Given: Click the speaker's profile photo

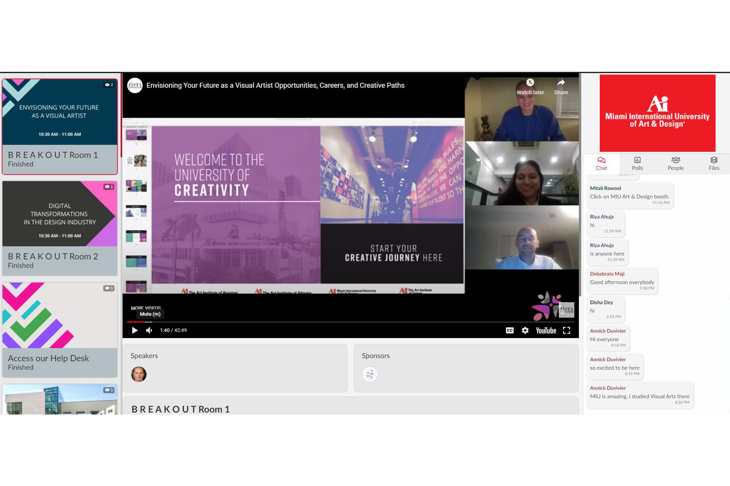Looking at the screenshot, I should 139,374.
